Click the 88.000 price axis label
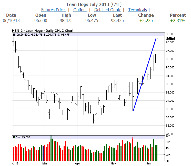The image size is (191, 166). (170, 126)
